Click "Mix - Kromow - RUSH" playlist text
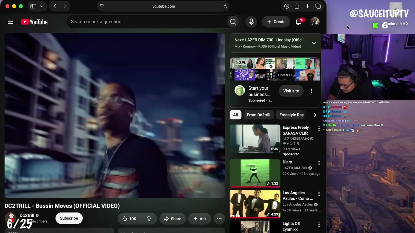This screenshot has width=415, height=233. (x=268, y=46)
